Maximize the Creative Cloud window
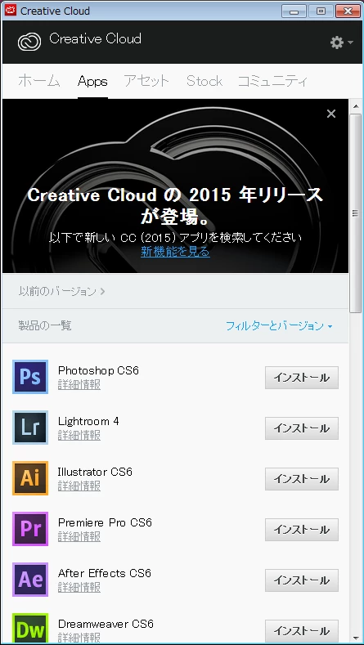364x645 pixels. 321,11
